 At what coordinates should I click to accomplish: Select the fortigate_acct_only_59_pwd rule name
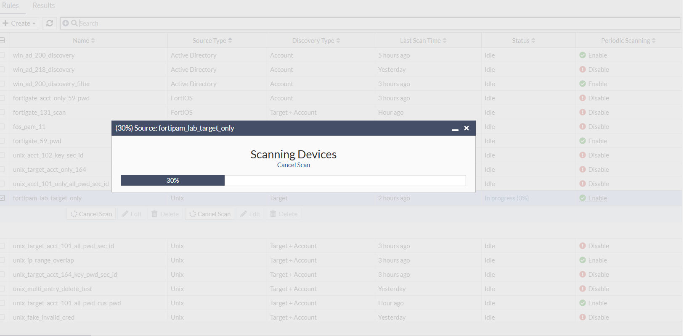point(51,98)
